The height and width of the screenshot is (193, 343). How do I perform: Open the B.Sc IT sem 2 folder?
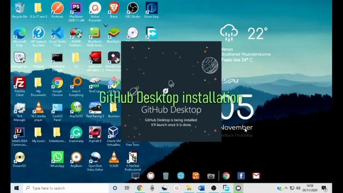[39, 10]
